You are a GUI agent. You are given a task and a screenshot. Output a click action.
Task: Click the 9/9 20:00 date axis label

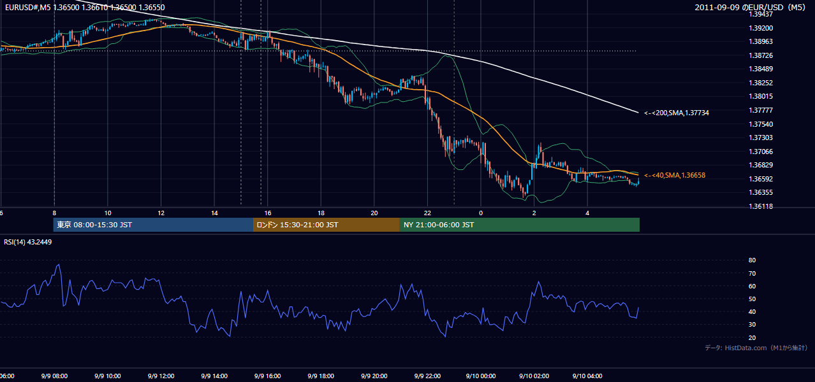point(374,376)
